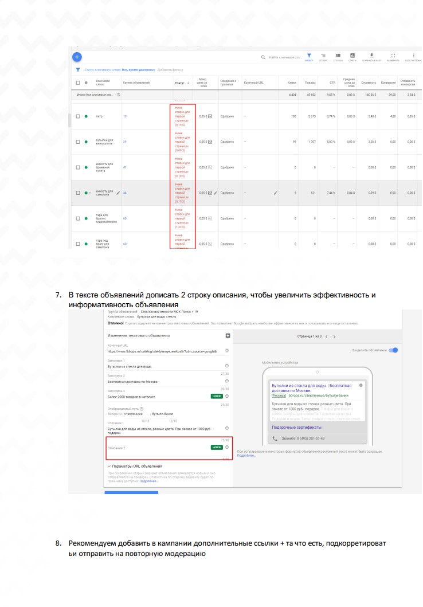Open the Сегмент icon in toolbar

tap(323, 56)
